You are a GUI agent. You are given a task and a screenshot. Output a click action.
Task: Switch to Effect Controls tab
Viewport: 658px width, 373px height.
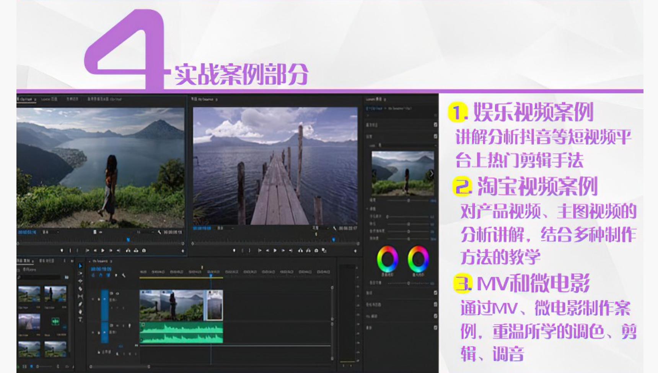click(72, 99)
